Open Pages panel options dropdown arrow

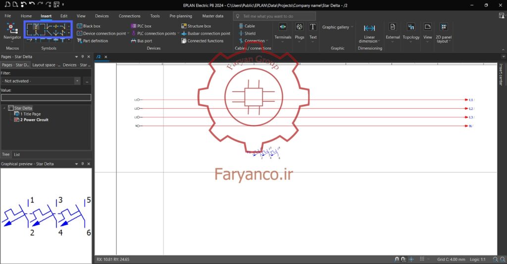point(76,56)
